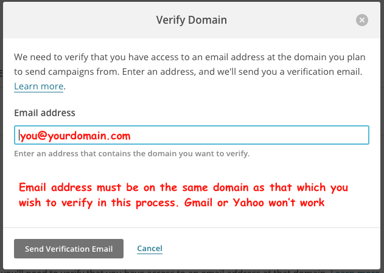This screenshot has height=273, width=384.
Task: Click the dimmed page text below the dialog
Action: coord(166,271)
